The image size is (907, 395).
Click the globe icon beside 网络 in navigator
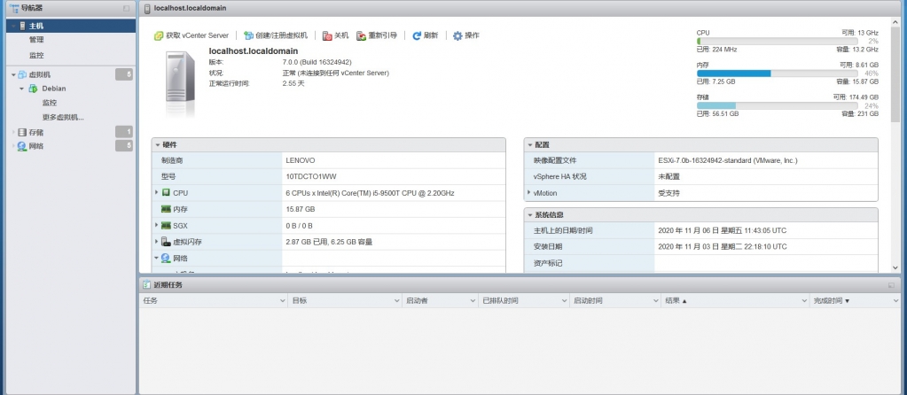[22, 146]
